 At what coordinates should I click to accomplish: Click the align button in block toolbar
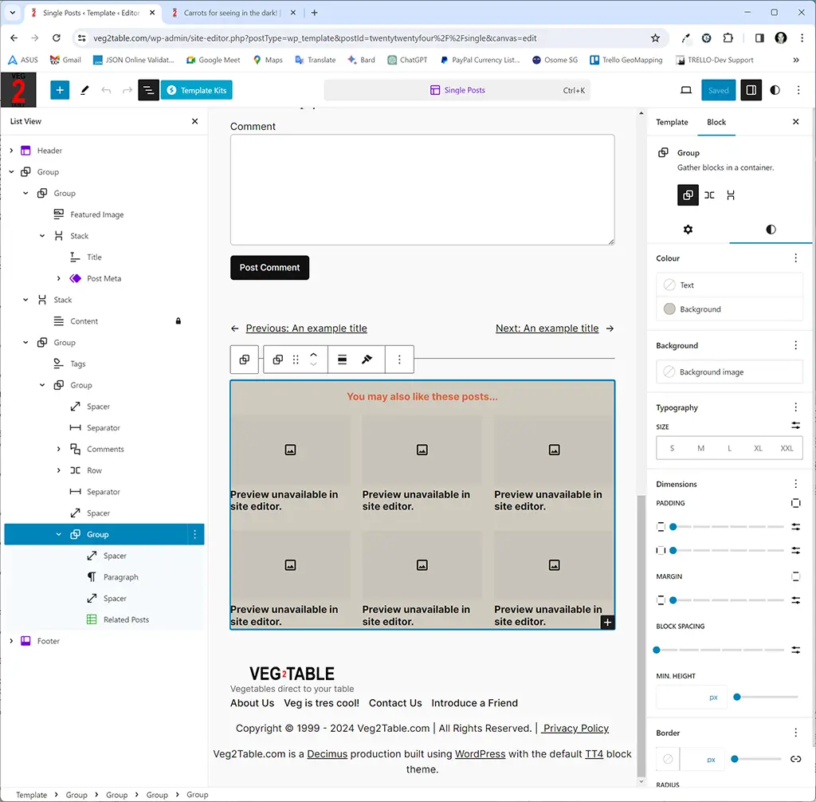point(342,360)
